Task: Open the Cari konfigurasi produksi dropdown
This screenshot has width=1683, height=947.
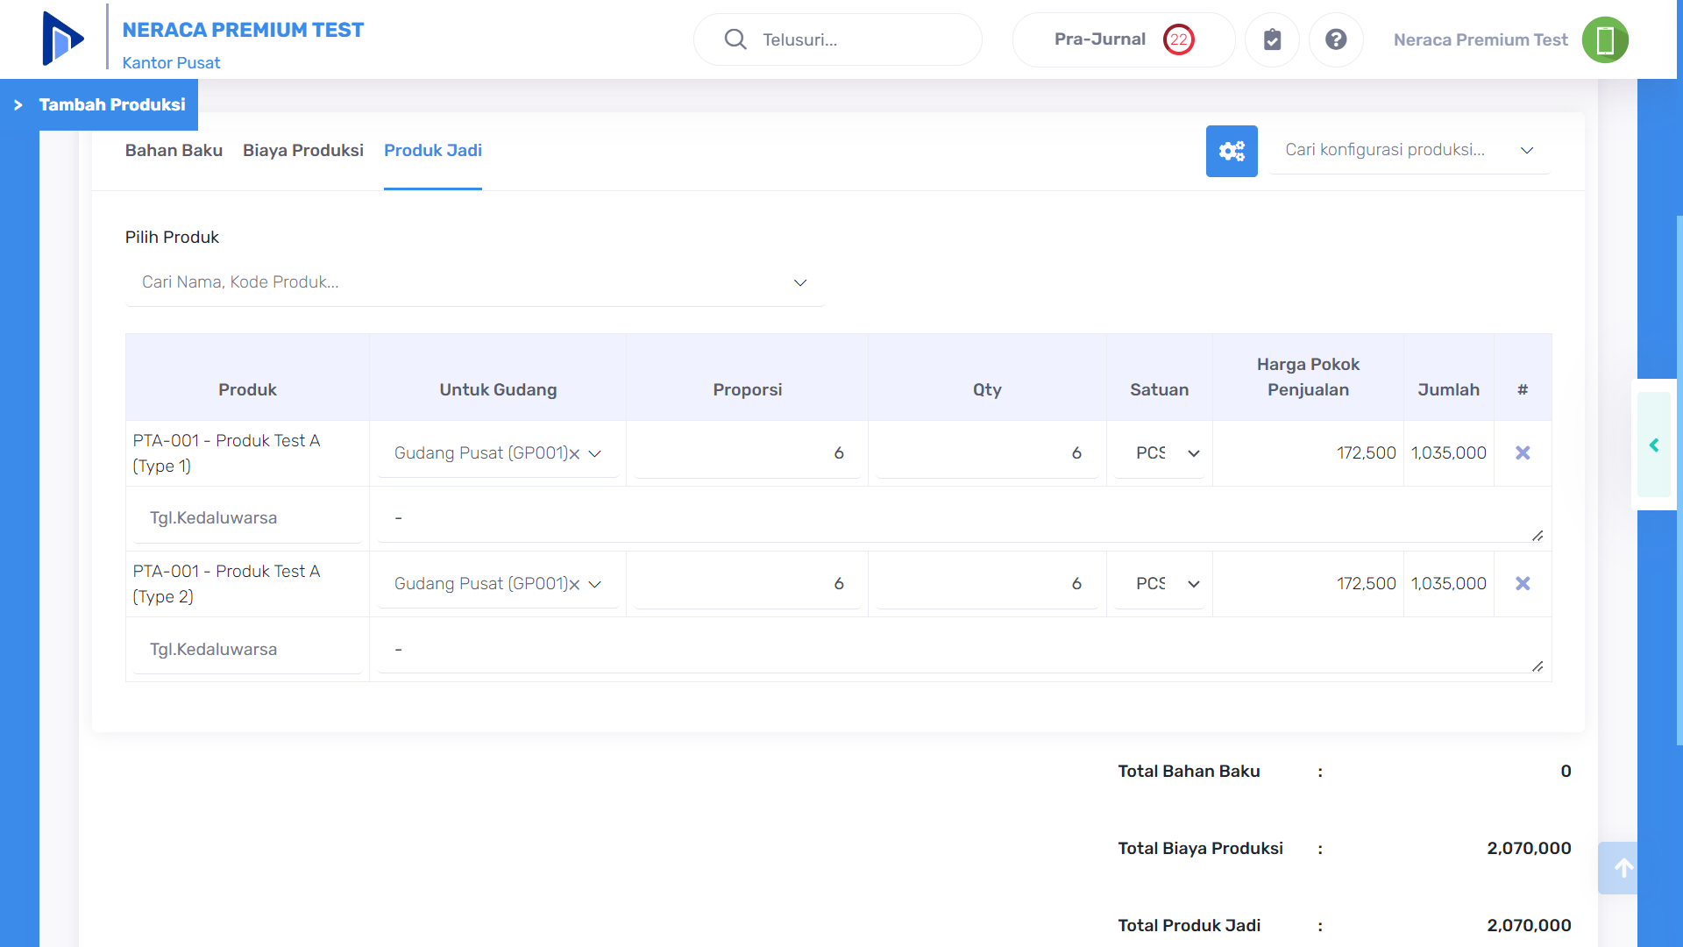Action: [x=1410, y=150]
